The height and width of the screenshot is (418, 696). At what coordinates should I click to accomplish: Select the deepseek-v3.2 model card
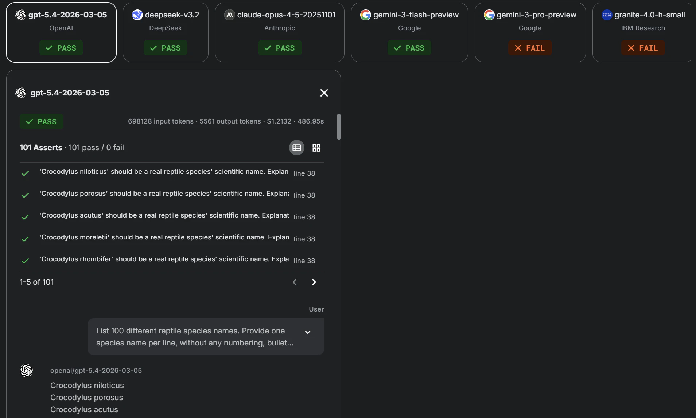pyautogui.click(x=166, y=32)
